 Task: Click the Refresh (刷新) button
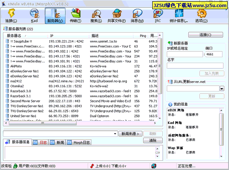tap(153, 134)
